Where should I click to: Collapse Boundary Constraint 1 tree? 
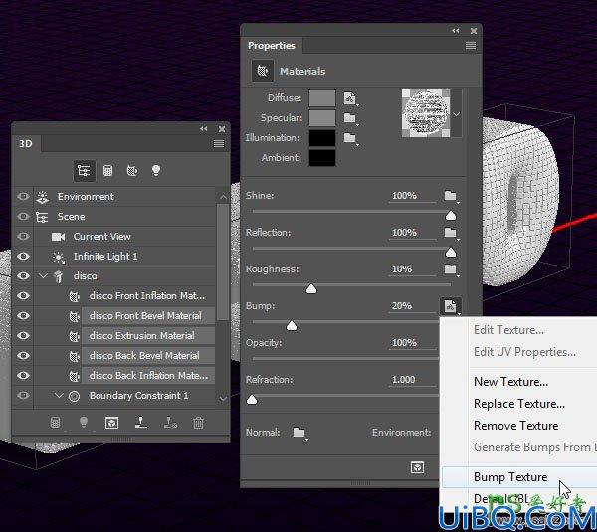[59, 396]
